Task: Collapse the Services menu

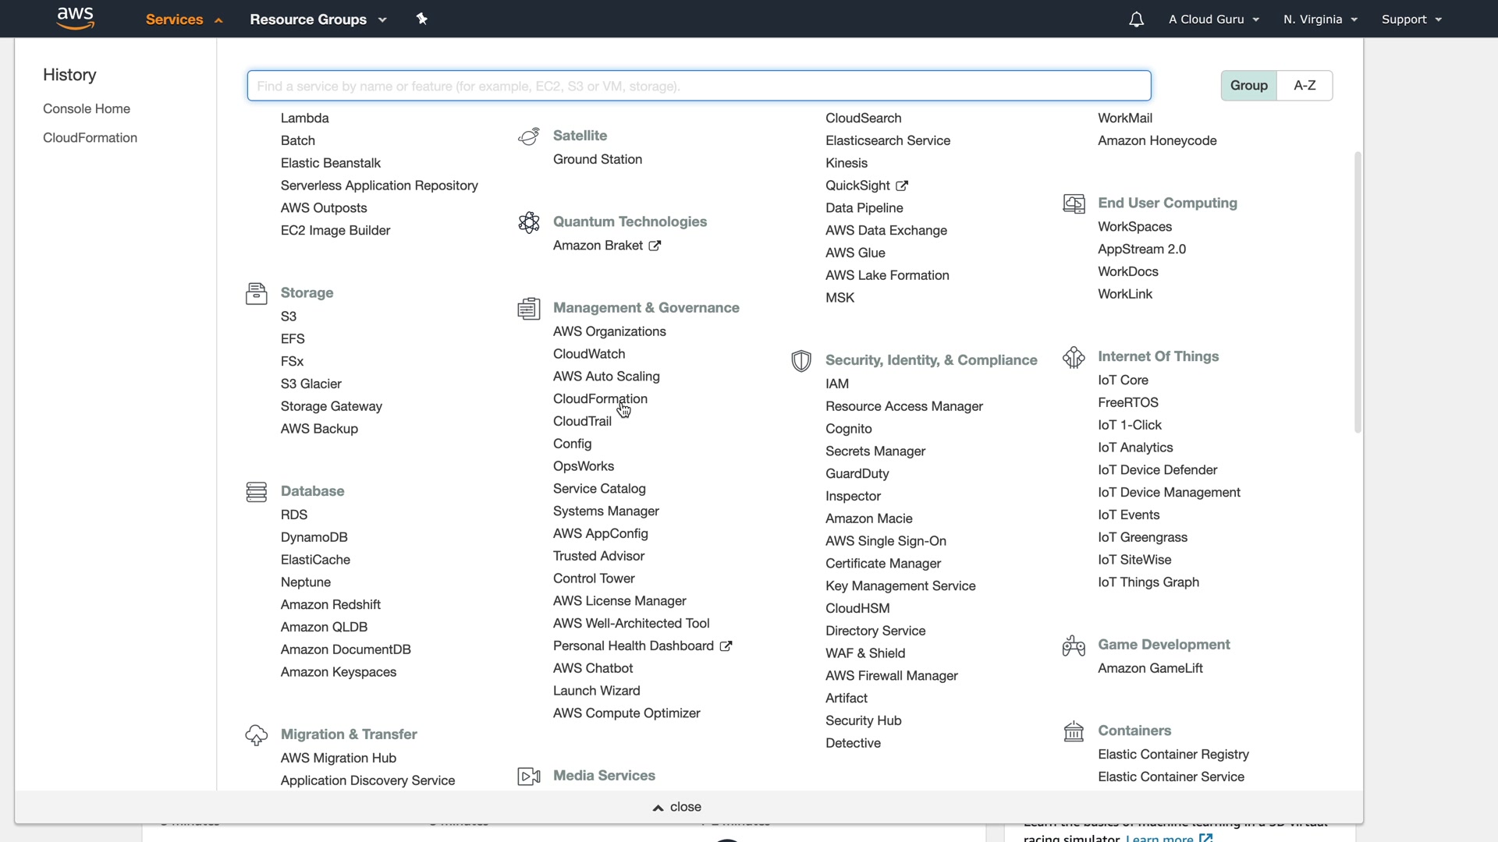Action: coord(184,19)
